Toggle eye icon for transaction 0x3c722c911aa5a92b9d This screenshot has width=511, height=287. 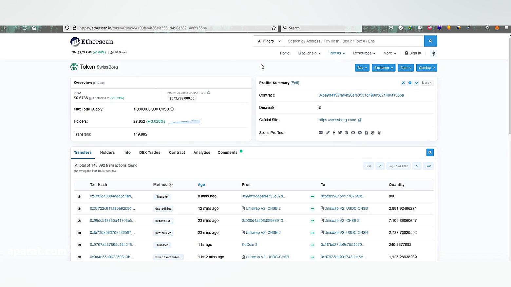(79, 208)
